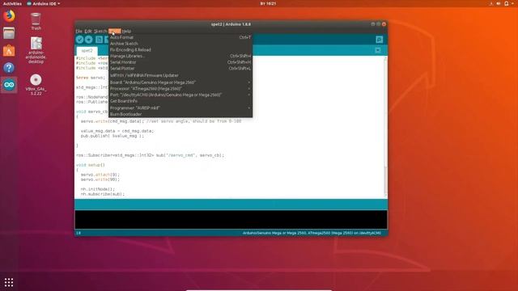518x291 pixels.
Task: Select the VBox_GAs disc icon
Action: (36, 85)
